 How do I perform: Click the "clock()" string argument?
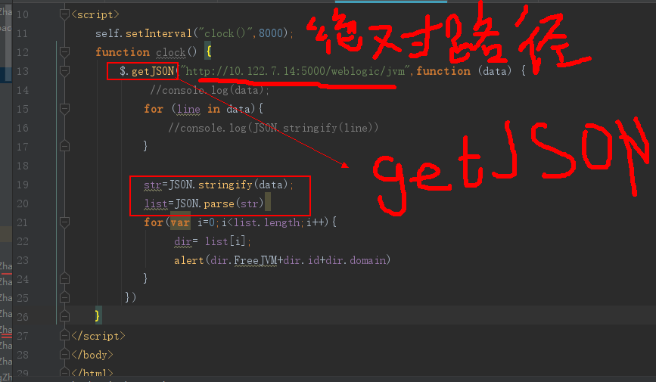pyautogui.click(x=225, y=33)
